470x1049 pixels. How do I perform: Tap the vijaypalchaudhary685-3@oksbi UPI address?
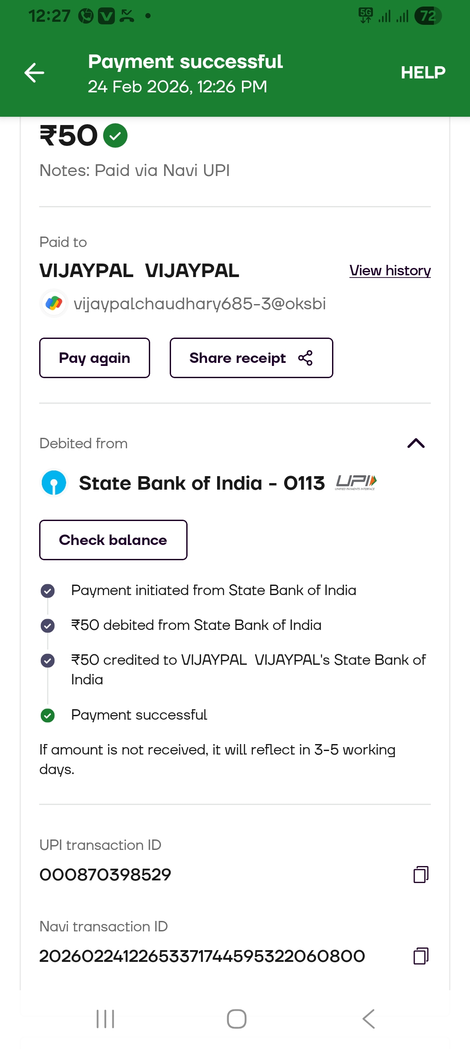199,304
